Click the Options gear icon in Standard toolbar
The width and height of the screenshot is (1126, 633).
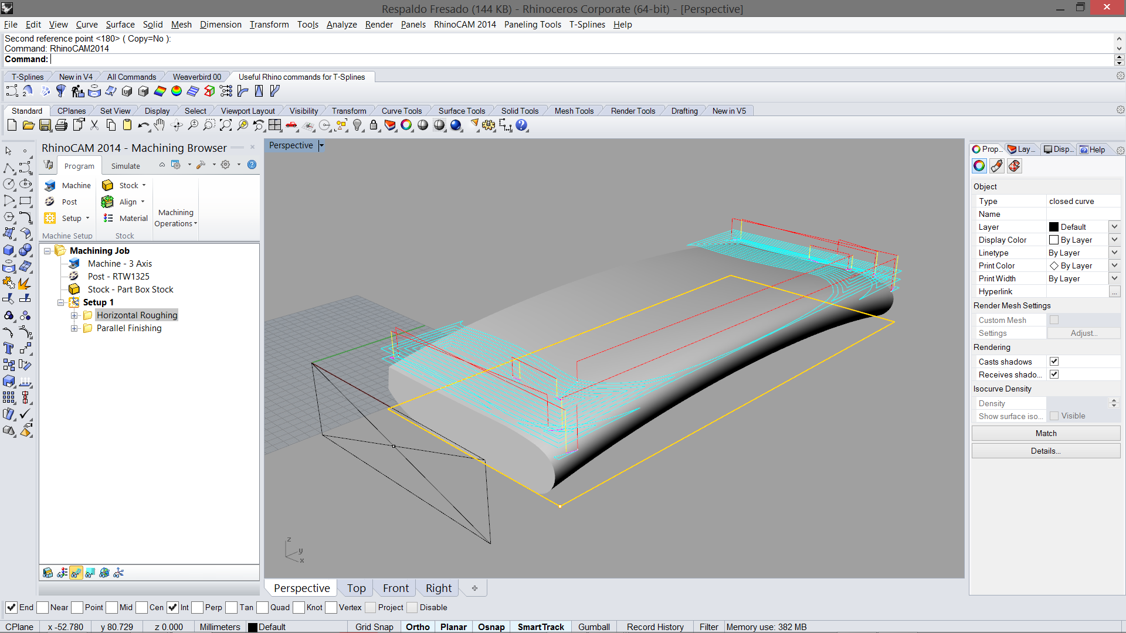coord(489,125)
